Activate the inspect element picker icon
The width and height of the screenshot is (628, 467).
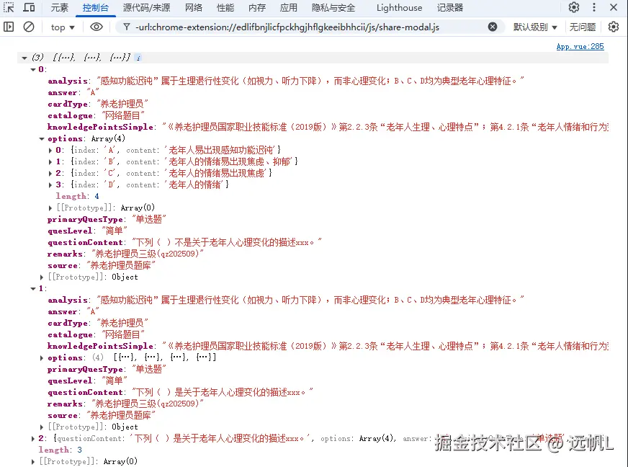9,8
